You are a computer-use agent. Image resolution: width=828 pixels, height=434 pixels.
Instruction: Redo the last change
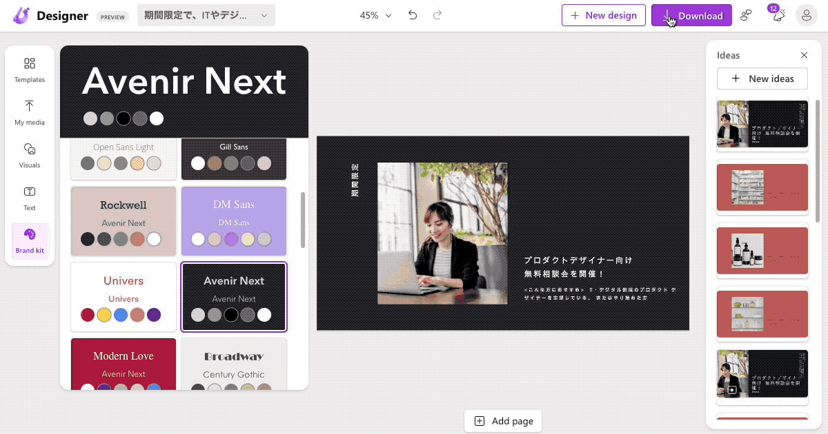437,14
